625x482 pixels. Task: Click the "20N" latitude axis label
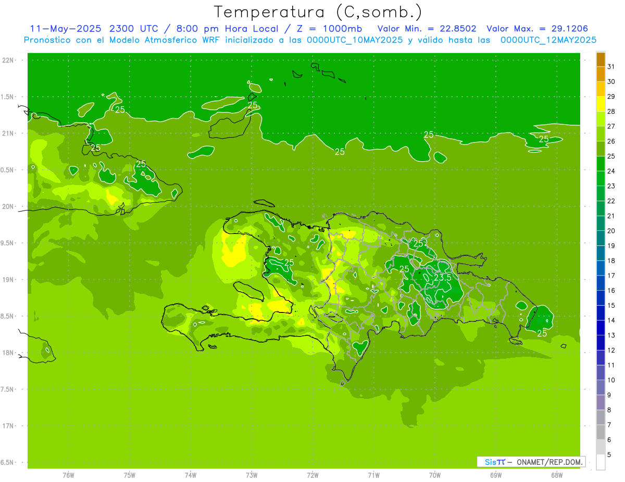8,206
